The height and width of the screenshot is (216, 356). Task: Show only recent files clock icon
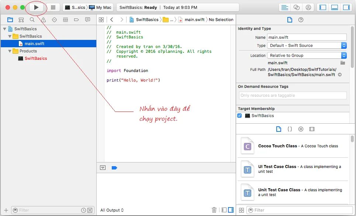pyautogui.click(x=83, y=210)
